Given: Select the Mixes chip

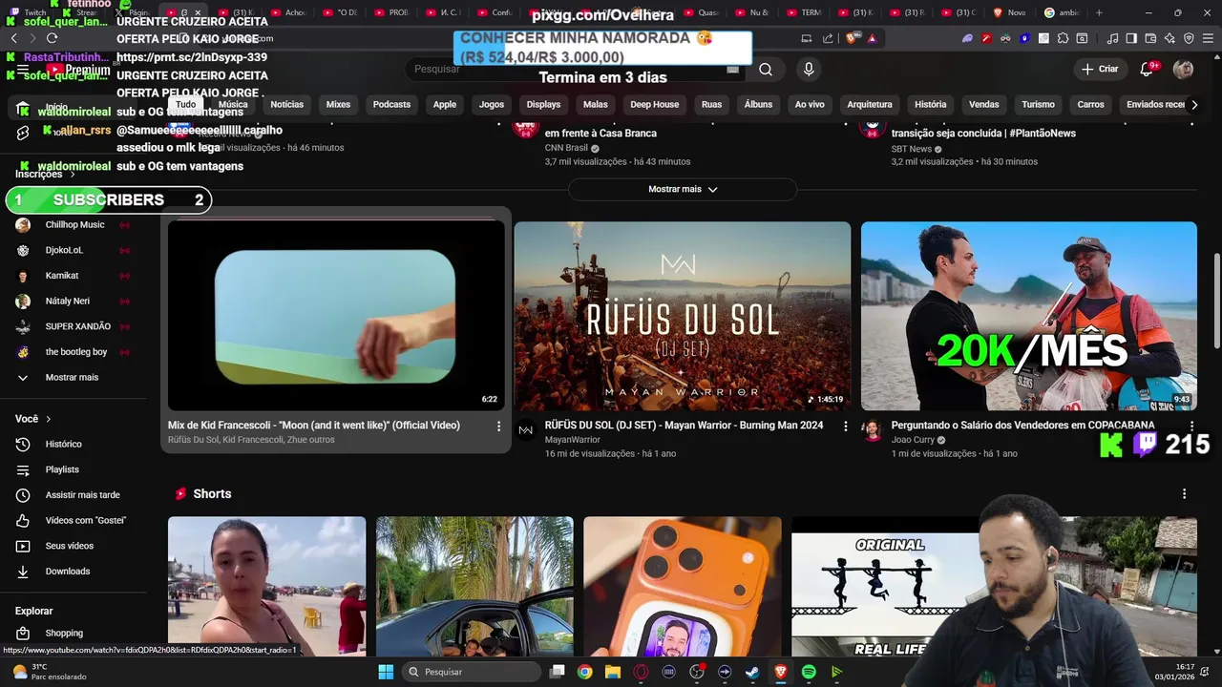Looking at the screenshot, I should coord(338,104).
